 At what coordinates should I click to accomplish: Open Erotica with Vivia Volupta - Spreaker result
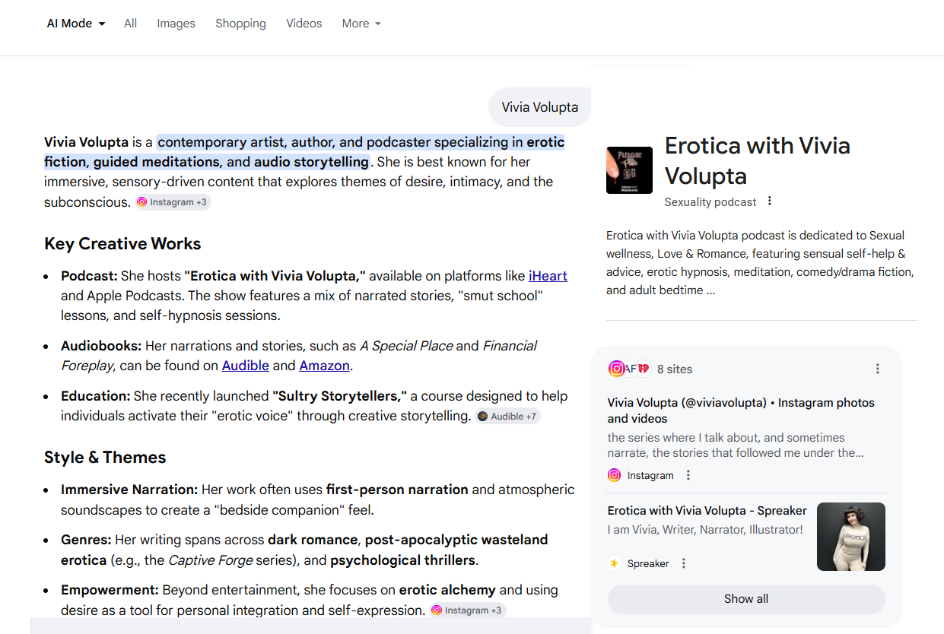(707, 511)
